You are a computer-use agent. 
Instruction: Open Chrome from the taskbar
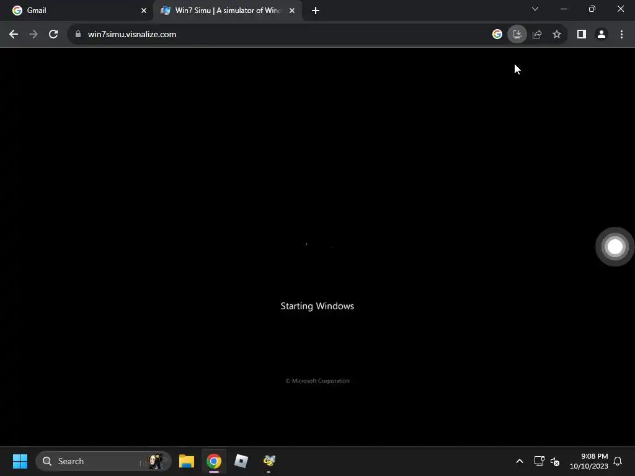point(214,461)
